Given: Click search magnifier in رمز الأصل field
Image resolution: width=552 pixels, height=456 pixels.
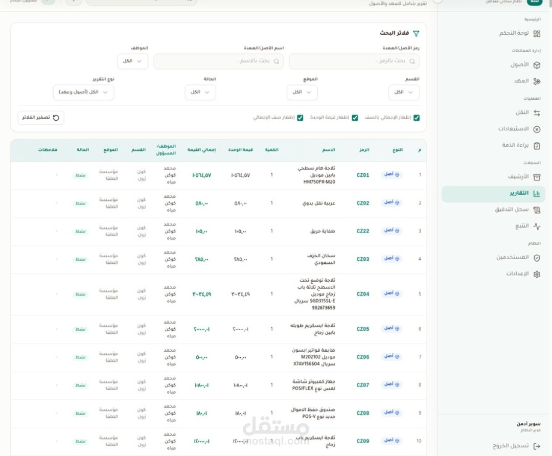Looking at the screenshot, I should (x=412, y=61).
